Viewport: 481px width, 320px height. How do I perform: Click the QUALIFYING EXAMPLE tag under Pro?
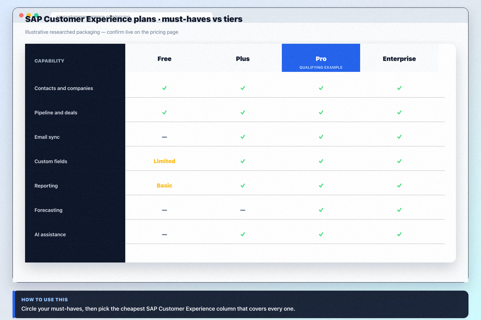point(321,67)
